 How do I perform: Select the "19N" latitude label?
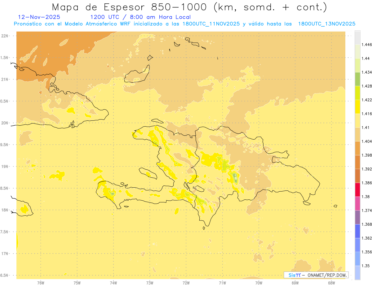click(x=5, y=166)
